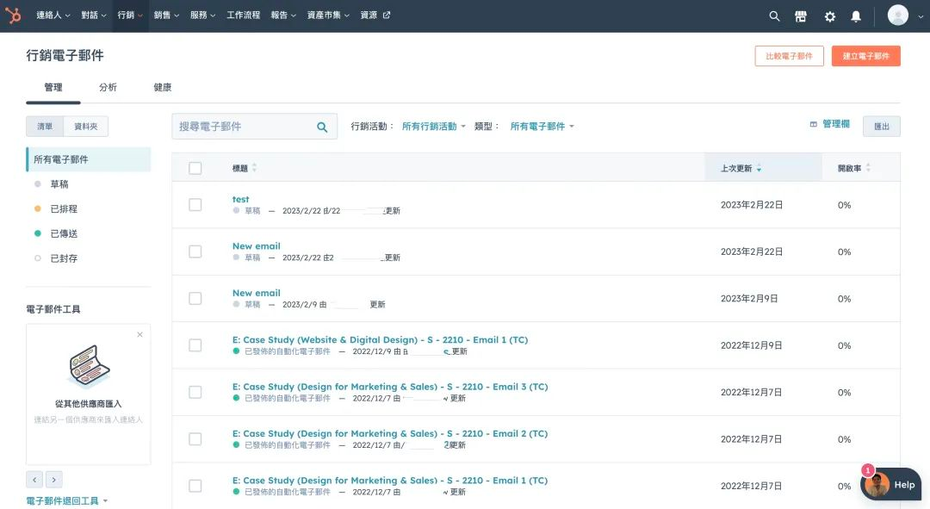Click the 建立電子郵件 button

coord(865,56)
